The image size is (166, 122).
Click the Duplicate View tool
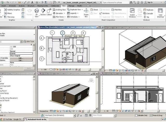(74, 10)
